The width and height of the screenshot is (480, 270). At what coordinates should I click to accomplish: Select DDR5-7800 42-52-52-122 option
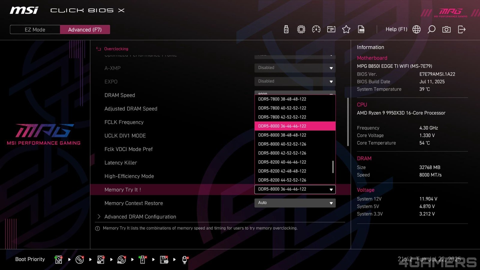[x=295, y=117]
